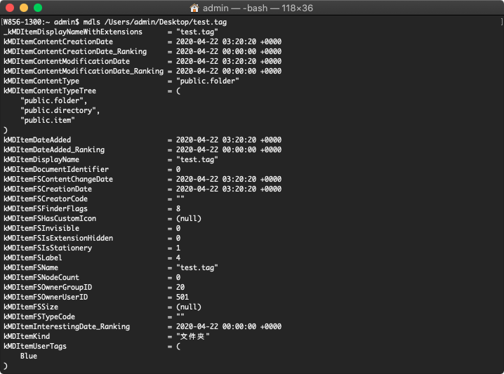Click the value "public.folder" of kMDItemContentType
Viewport: 504px width, 374px height.
point(208,81)
